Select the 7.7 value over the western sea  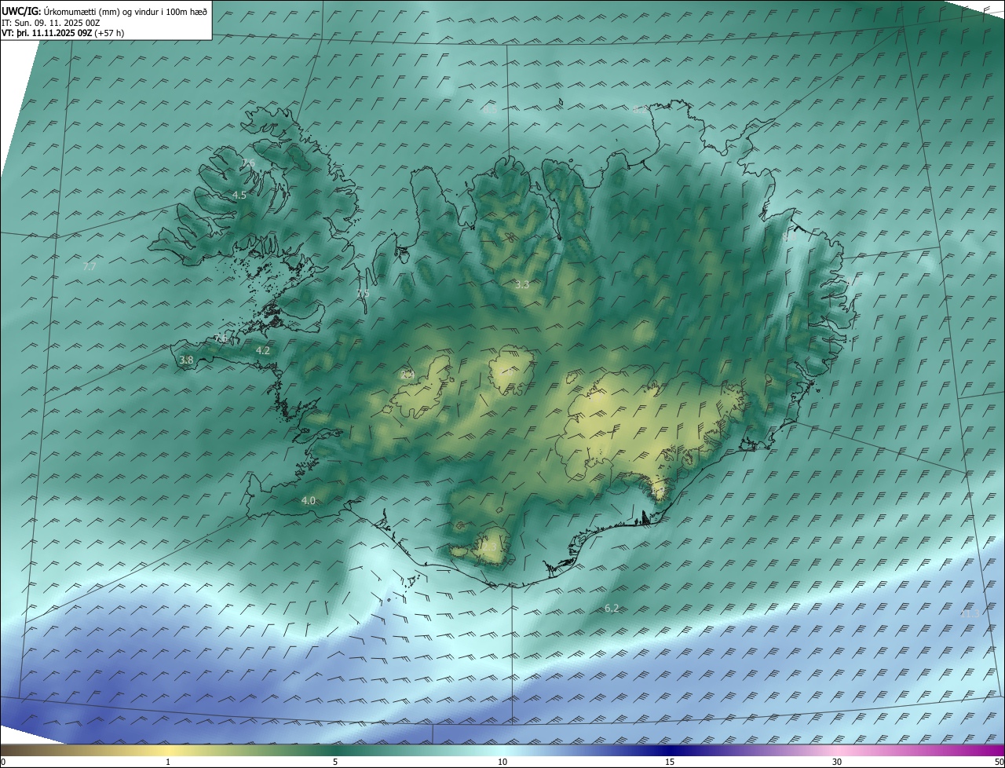[x=90, y=267]
